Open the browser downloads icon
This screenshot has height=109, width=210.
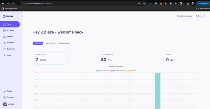coord(188,3)
